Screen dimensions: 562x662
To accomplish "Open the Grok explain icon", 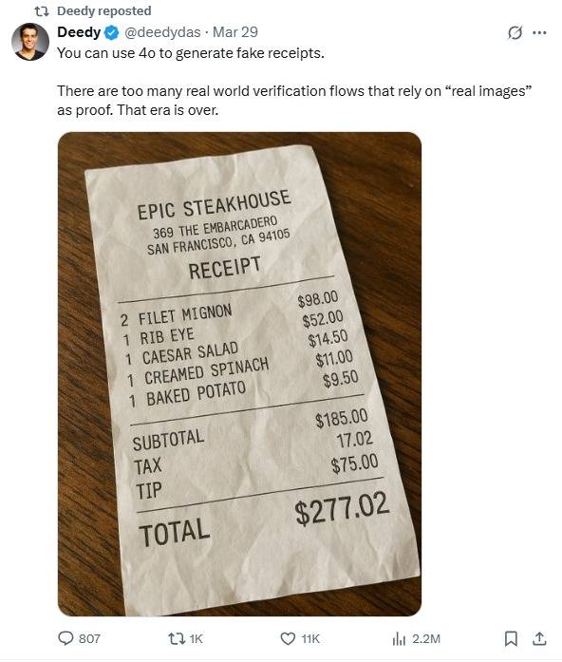I will 515,32.
